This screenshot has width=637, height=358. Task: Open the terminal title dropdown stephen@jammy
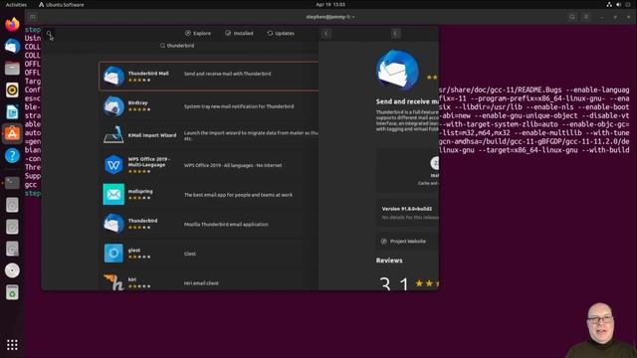(330, 17)
